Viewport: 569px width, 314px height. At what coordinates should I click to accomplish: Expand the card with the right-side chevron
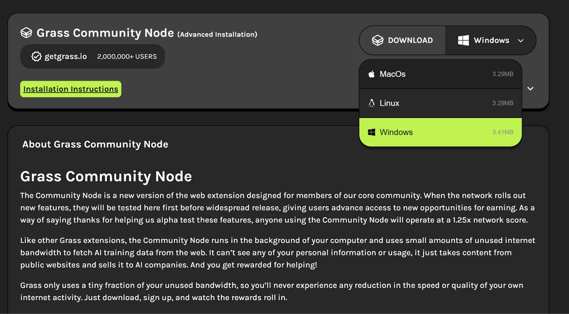pyautogui.click(x=530, y=88)
